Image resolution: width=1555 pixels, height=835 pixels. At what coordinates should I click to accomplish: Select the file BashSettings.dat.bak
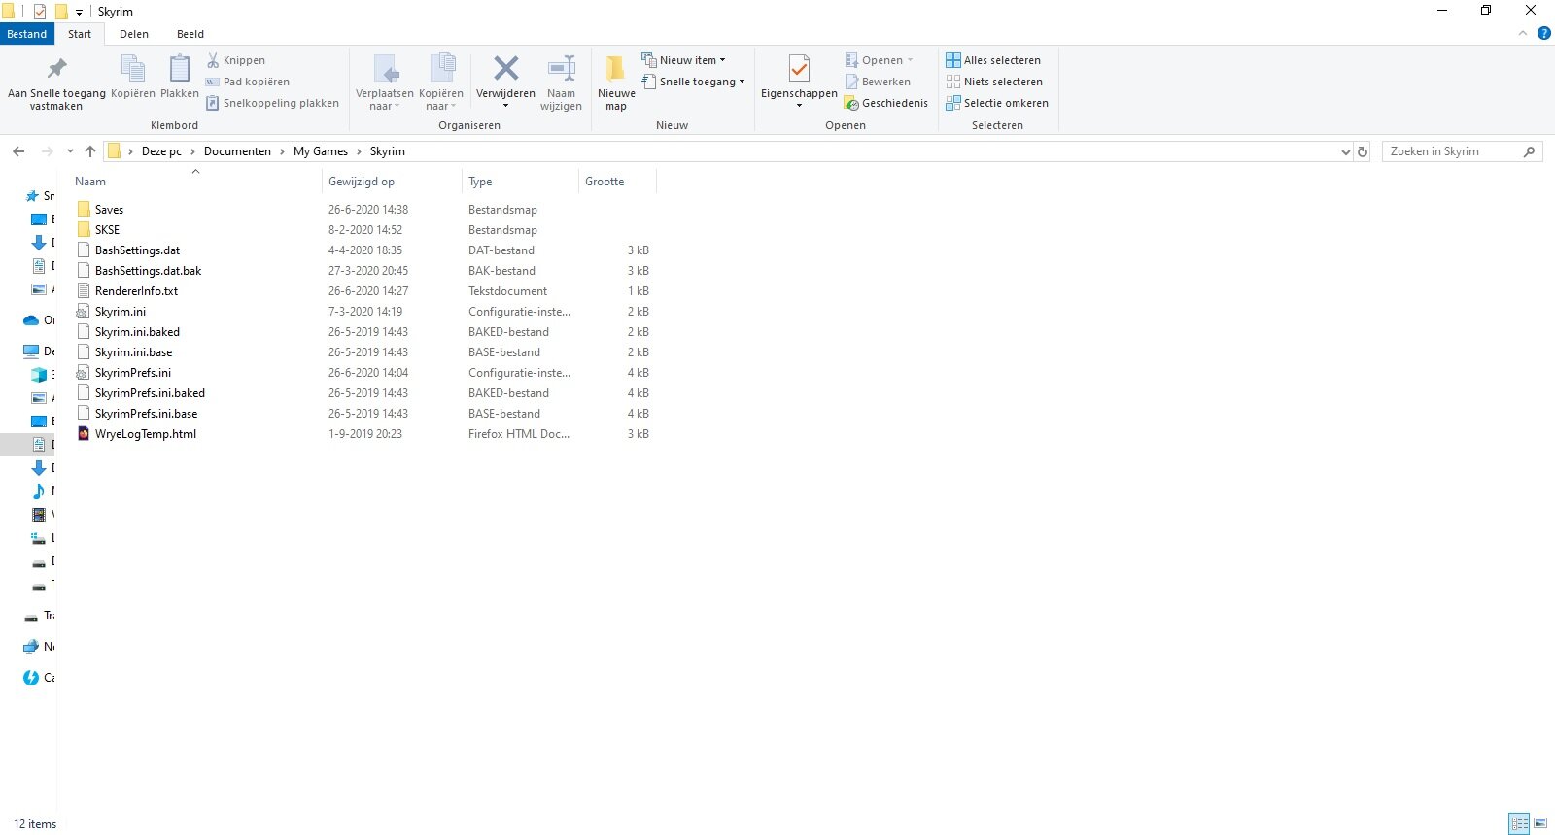click(x=148, y=271)
